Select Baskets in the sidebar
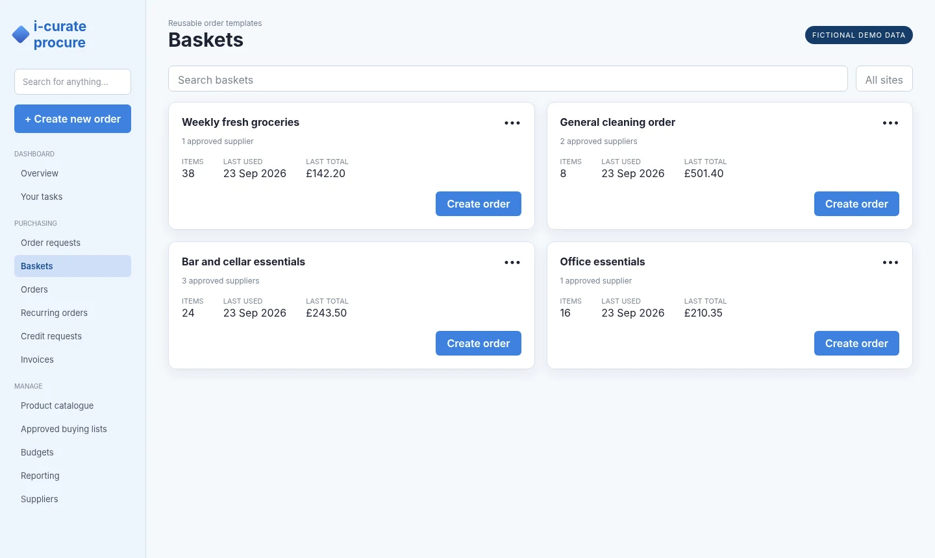Image resolution: width=935 pixels, height=558 pixels. coord(73,266)
